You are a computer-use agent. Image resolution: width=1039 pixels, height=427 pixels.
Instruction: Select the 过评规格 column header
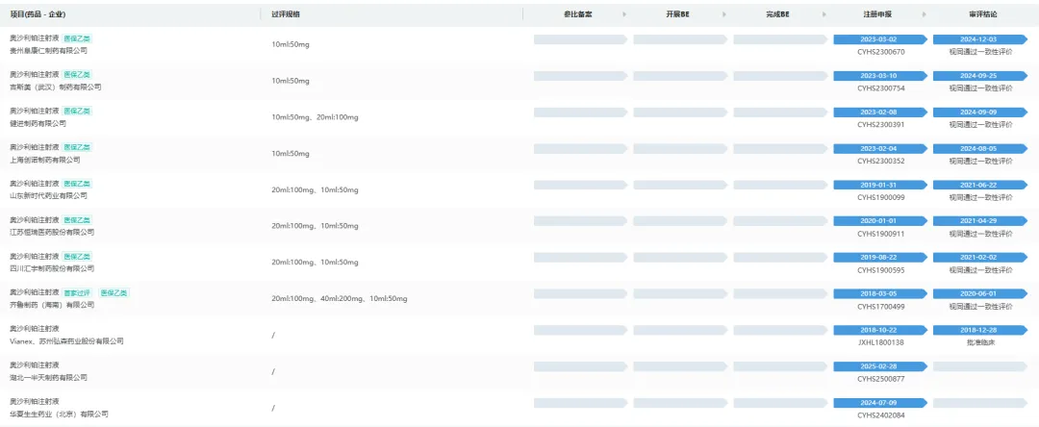(288, 14)
